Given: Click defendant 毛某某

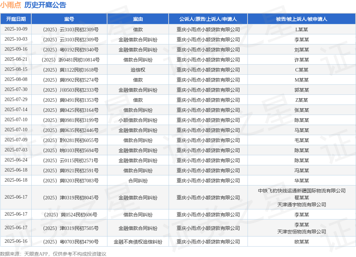Looking at the screenshot, I should 301,140.
